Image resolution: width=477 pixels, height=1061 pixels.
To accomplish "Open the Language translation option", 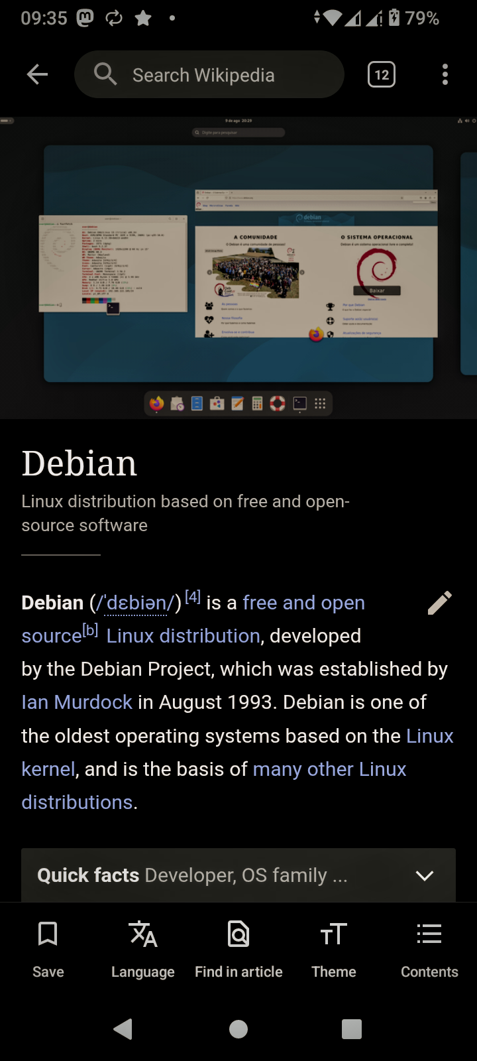I will click(143, 950).
